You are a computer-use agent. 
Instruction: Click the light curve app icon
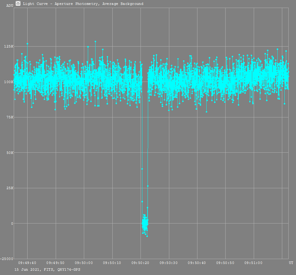click(18, 3)
